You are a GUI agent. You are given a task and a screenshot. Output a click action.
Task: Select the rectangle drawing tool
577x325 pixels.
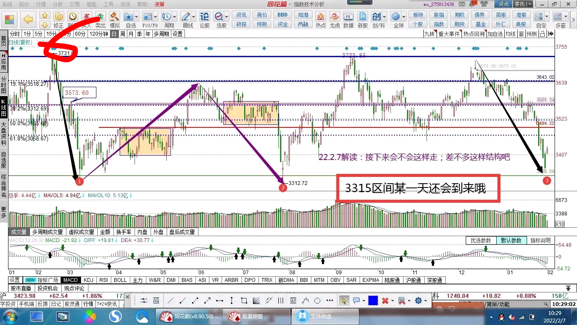click(244, 300)
